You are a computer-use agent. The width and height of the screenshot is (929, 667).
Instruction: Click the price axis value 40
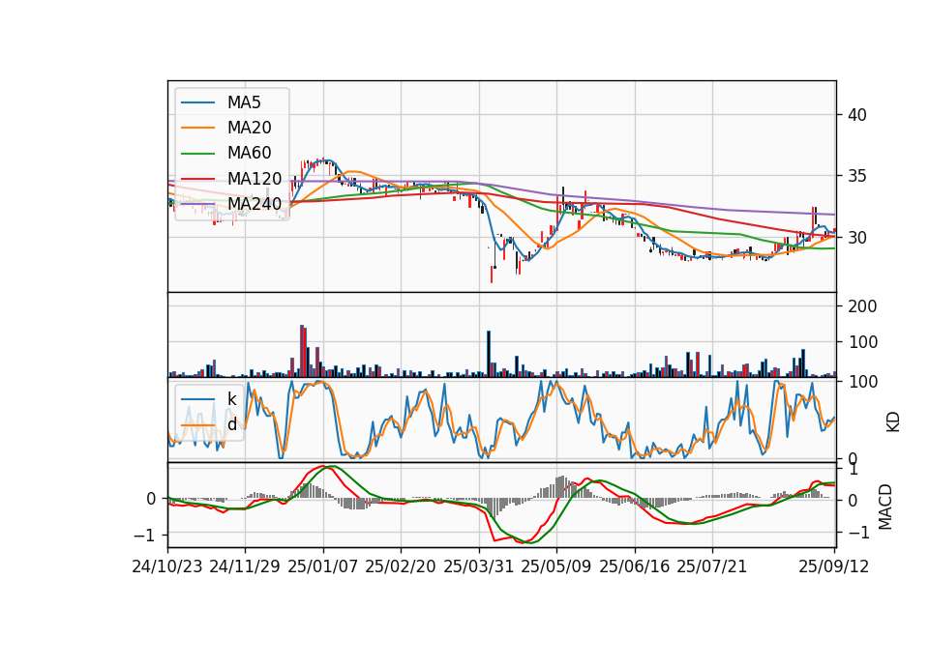click(x=856, y=115)
